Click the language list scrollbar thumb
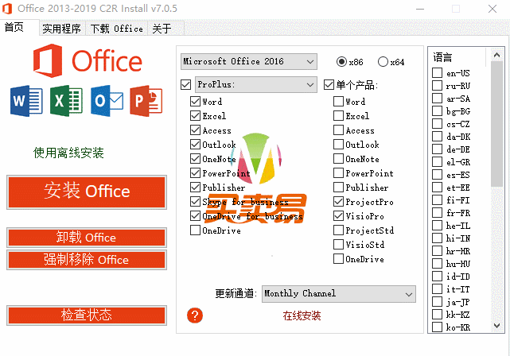The image size is (510, 356). (496, 124)
